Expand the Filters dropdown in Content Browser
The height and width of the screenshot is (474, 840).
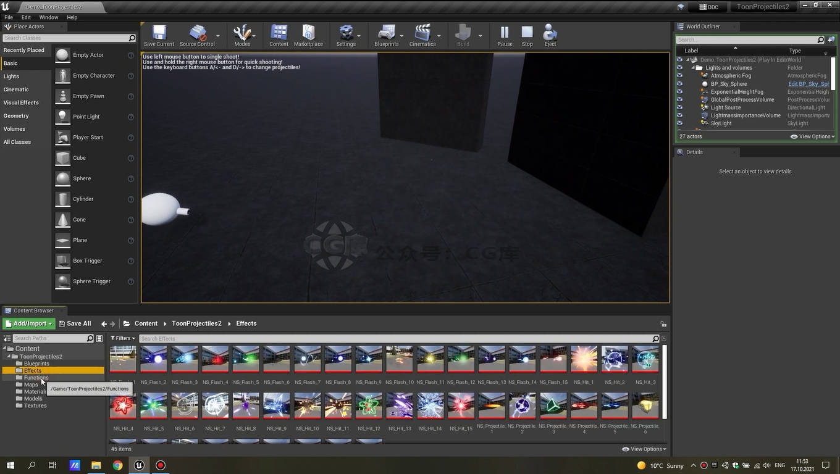(122, 338)
